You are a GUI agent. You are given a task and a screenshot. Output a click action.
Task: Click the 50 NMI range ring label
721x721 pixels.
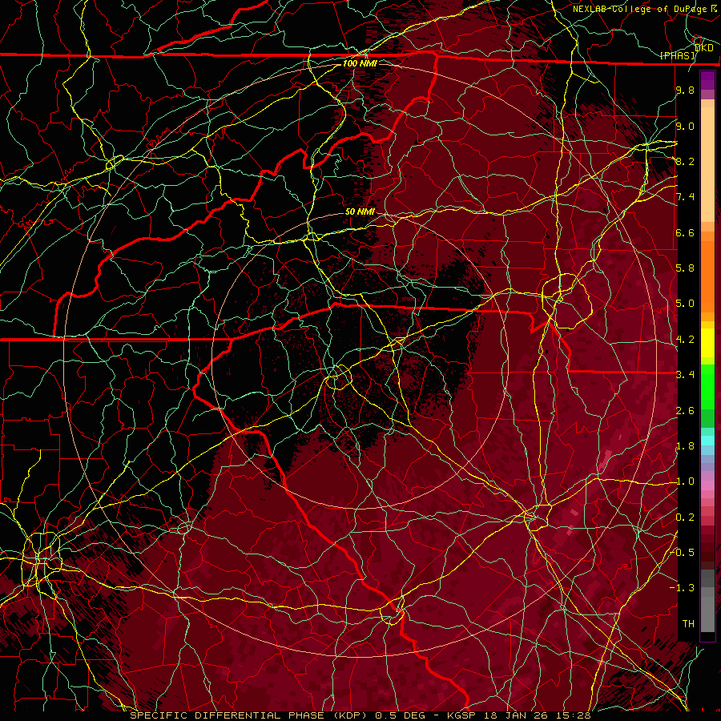[360, 211]
